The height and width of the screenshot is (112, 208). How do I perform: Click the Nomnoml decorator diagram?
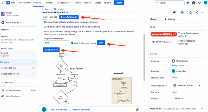point(122,90)
